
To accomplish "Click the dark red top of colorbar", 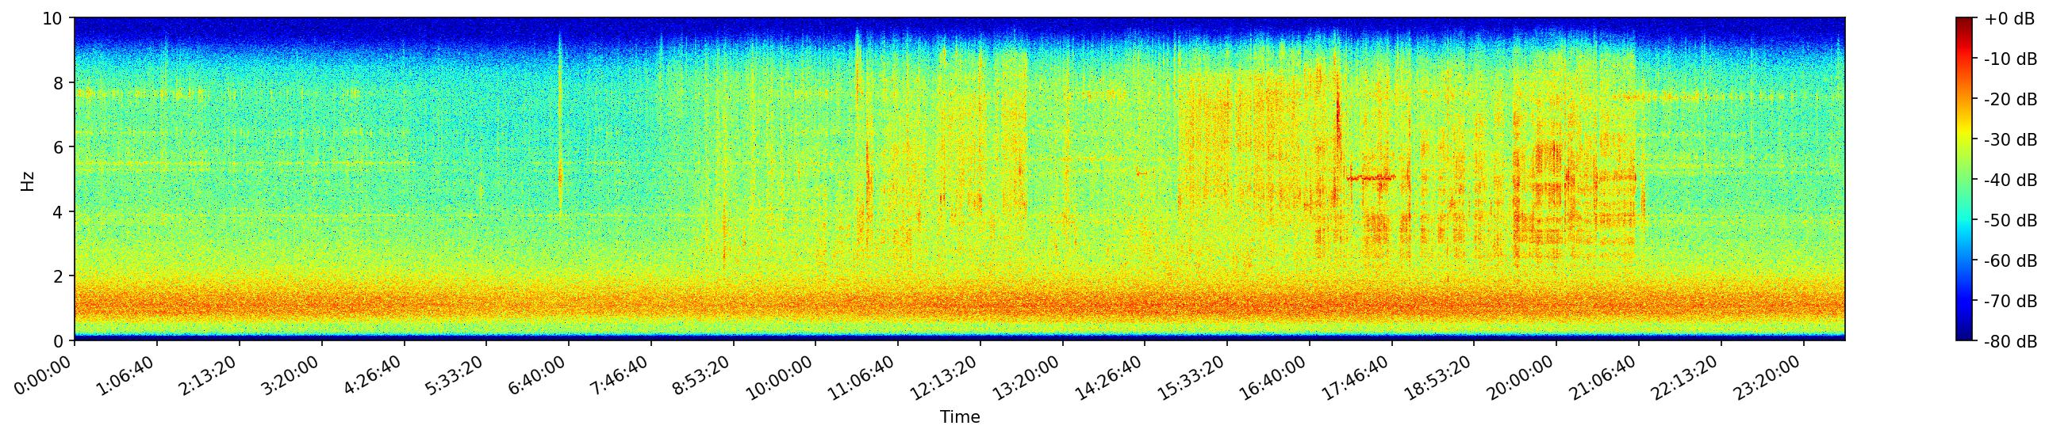I will [1965, 22].
